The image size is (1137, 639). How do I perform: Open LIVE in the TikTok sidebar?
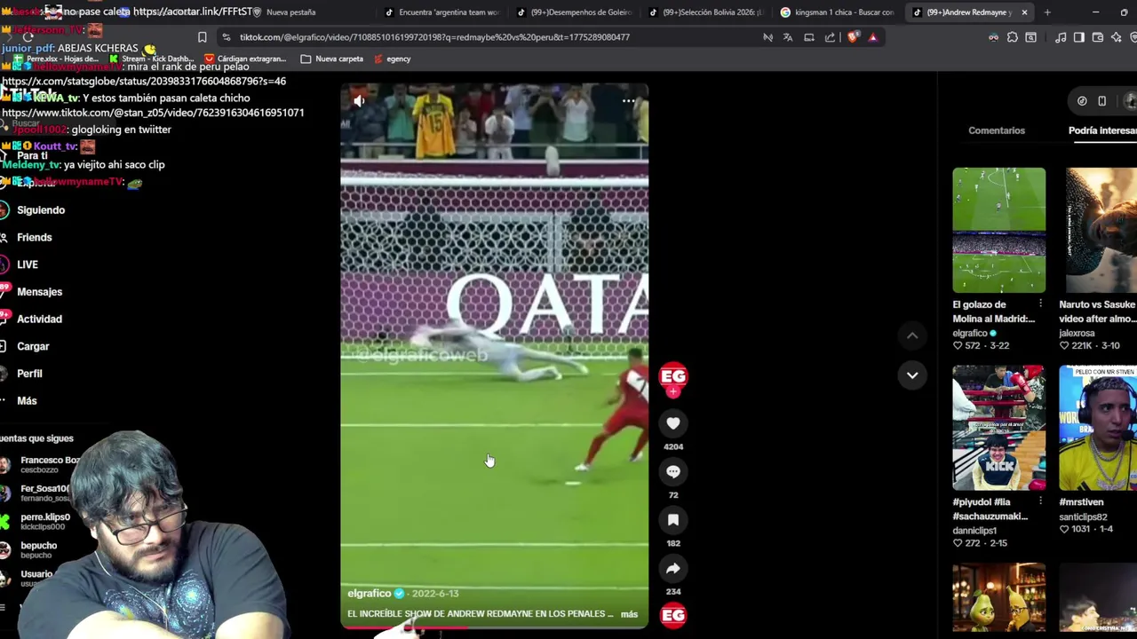(x=28, y=264)
